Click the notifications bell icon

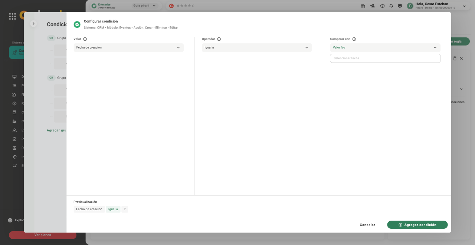(391, 6)
